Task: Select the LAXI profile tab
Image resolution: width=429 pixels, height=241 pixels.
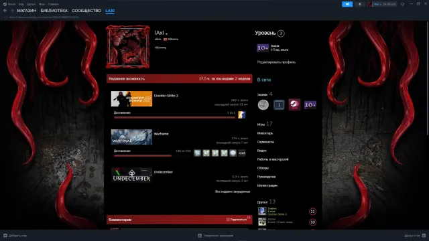Action: pyautogui.click(x=110, y=11)
